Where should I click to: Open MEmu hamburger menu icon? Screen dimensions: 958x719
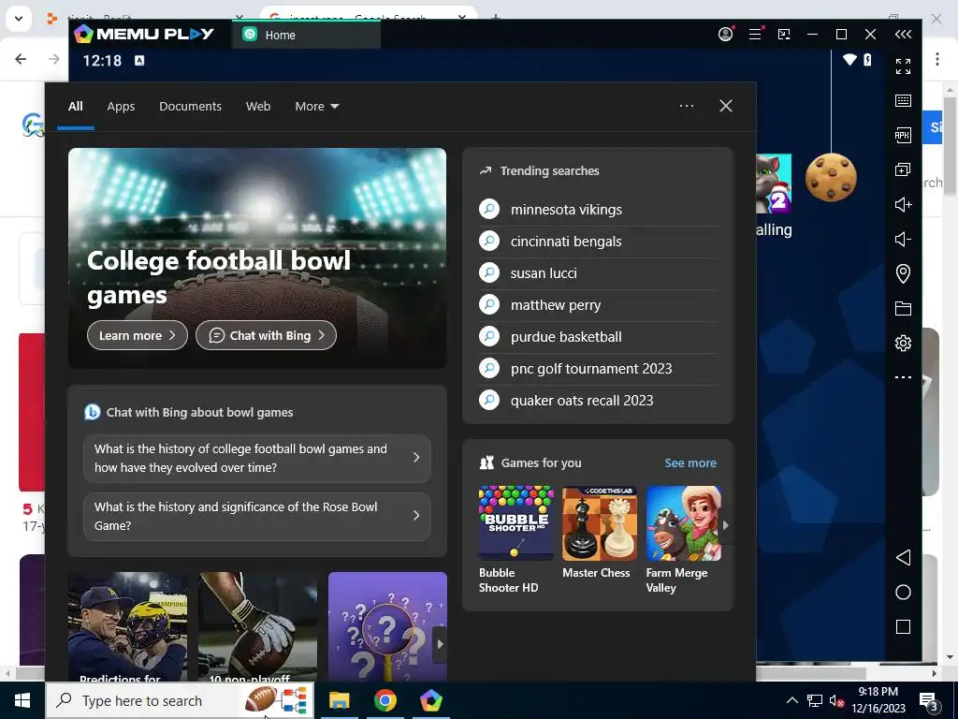click(x=755, y=35)
